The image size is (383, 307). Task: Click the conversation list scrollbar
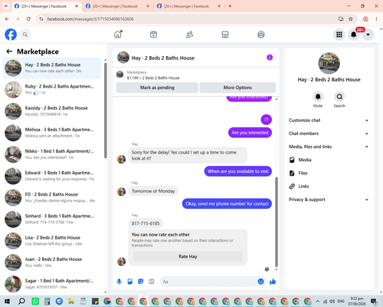[106, 111]
